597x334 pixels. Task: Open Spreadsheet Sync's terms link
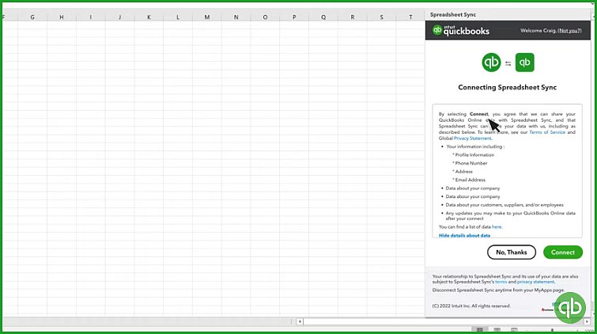point(500,282)
